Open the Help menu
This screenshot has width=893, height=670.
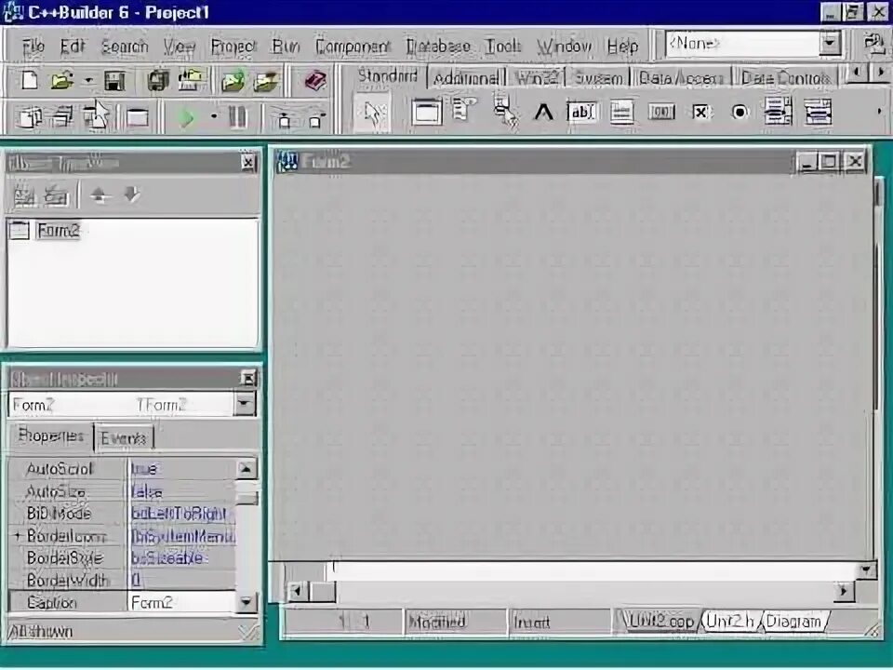[622, 47]
